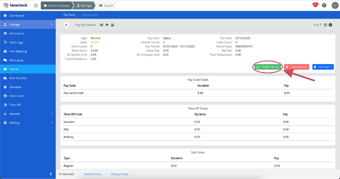Select Payroll in the sidebar
The width and height of the screenshot is (340, 179).
tap(28, 69)
